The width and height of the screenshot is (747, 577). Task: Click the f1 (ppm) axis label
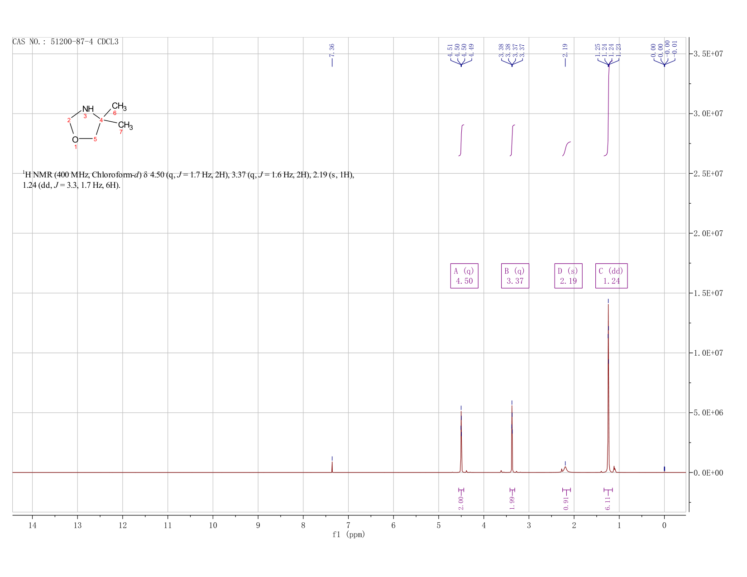tap(349, 534)
